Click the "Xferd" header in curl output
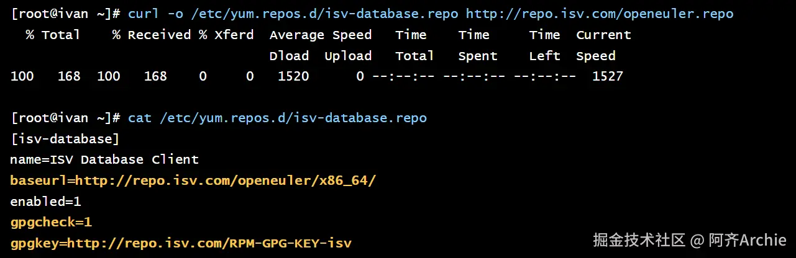This screenshot has width=796, height=258. [234, 35]
